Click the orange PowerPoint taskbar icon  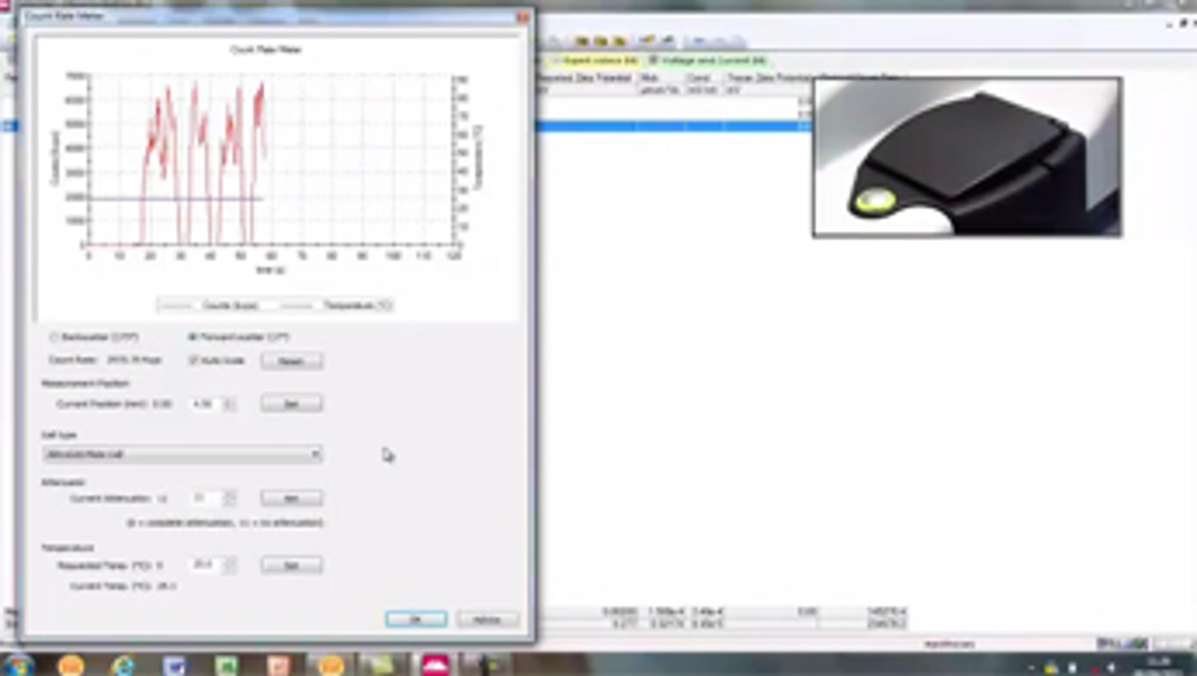pyautogui.click(x=278, y=666)
